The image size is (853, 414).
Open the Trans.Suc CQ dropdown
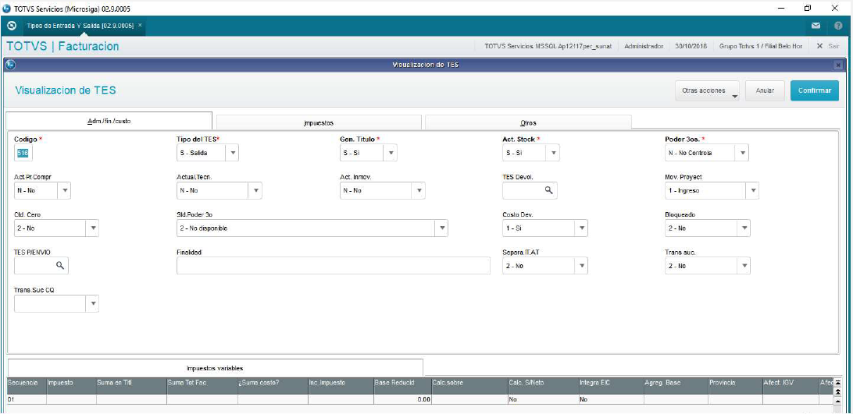93,303
